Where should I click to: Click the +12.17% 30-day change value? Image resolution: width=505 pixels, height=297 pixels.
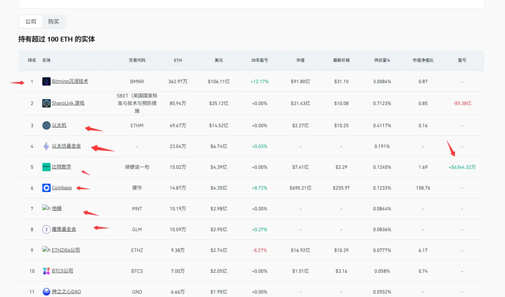tap(260, 81)
